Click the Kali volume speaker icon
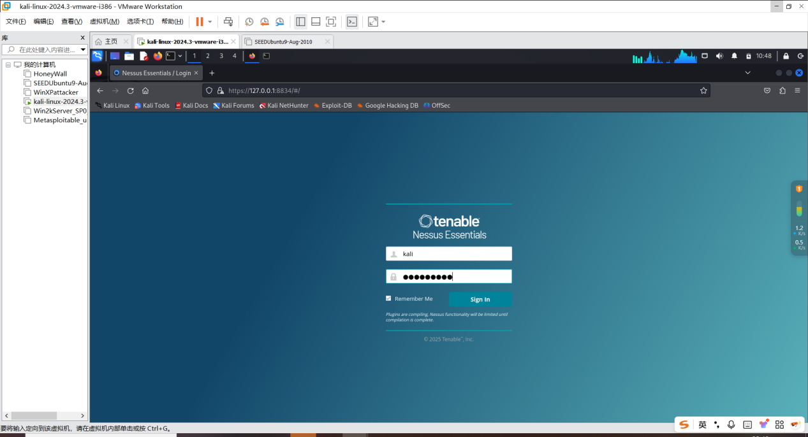 click(x=719, y=56)
